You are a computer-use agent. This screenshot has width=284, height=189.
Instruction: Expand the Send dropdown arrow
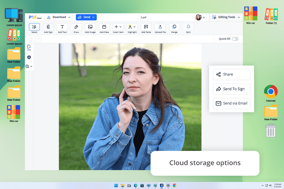pyautogui.click(x=93, y=17)
